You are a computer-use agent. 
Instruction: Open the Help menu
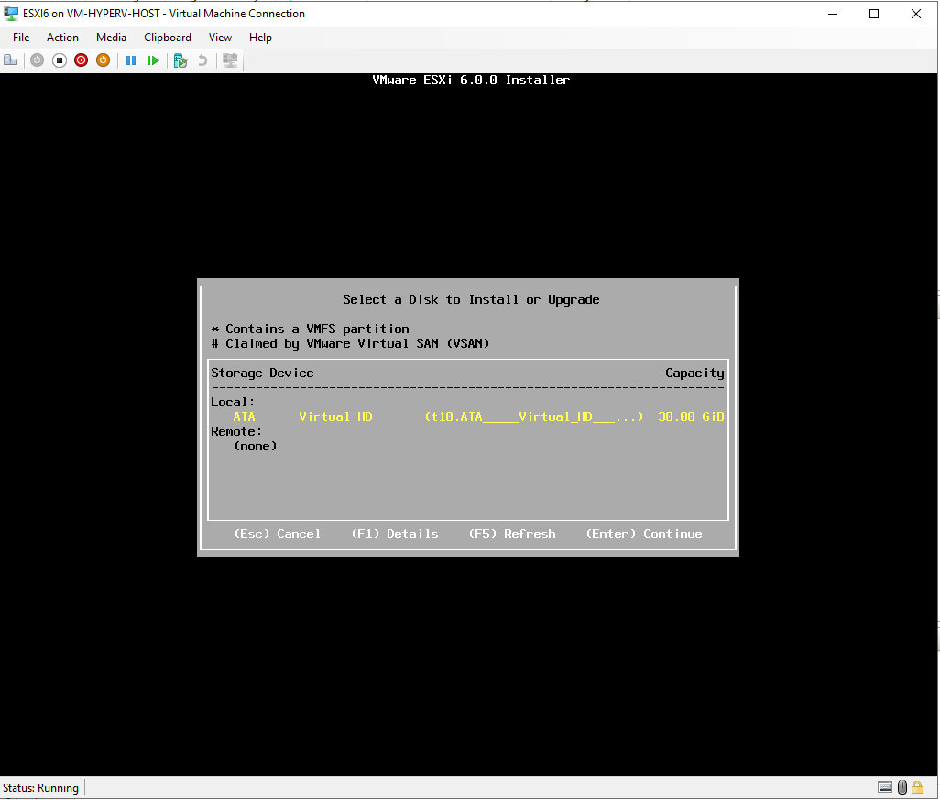(260, 38)
